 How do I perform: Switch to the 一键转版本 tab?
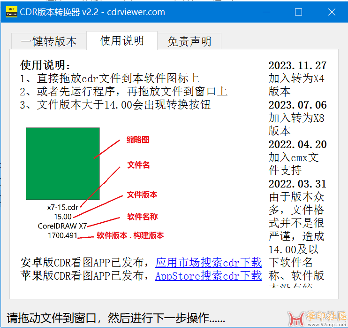click(49, 41)
